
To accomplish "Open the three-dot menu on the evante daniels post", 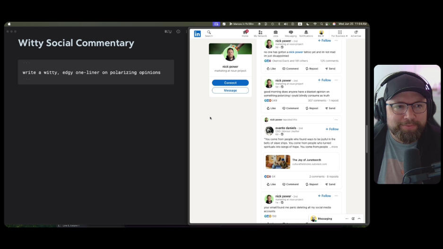I will [336, 120].
